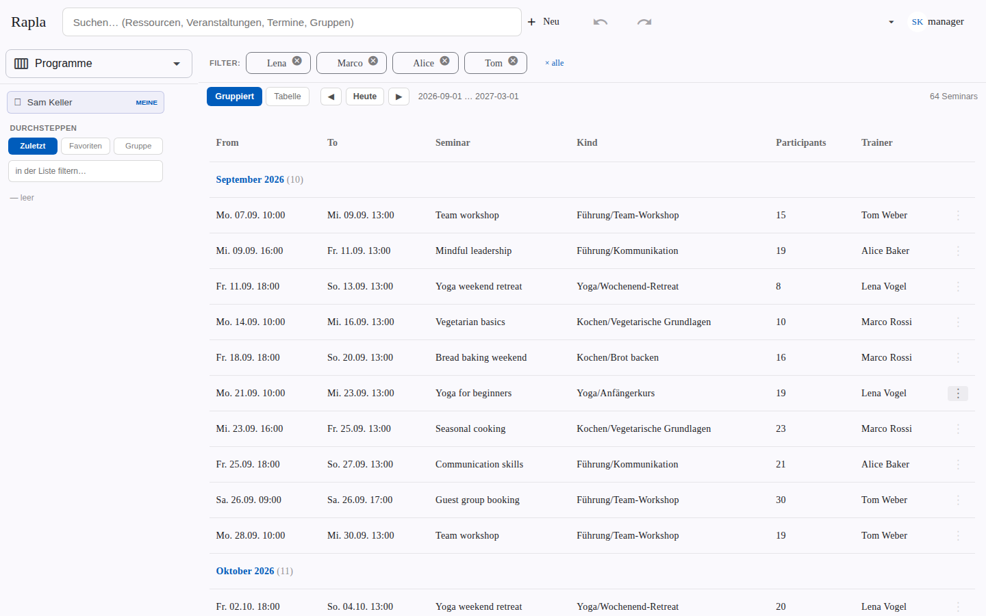Switch to the Tabelle view
Viewport: 986px width, 616px height.
(x=288, y=97)
